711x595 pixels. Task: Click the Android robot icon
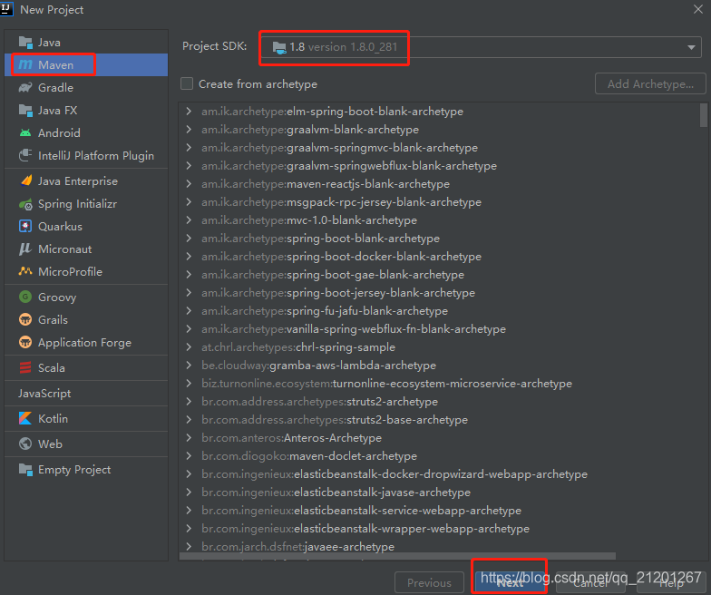pyautogui.click(x=25, y=132)
